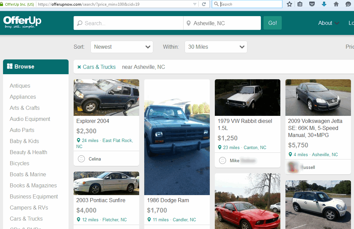Click the chat smiley toolbar icon
354x229 pixels.
point(348,4)
